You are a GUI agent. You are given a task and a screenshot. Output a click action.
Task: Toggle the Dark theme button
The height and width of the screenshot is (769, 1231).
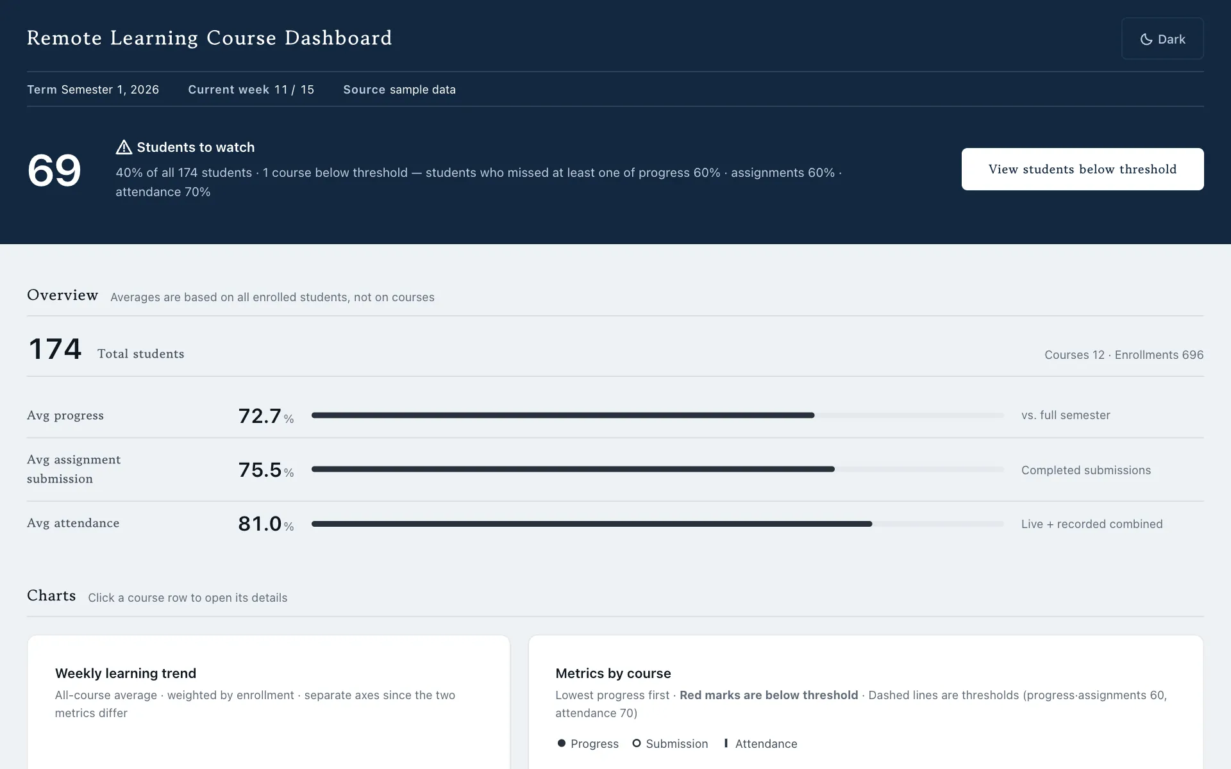pos(1162,39)
